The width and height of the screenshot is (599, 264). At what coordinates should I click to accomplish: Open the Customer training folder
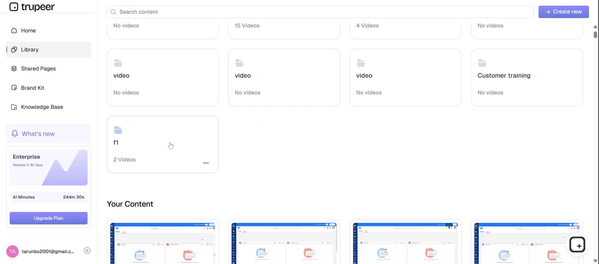pos(527,77)
